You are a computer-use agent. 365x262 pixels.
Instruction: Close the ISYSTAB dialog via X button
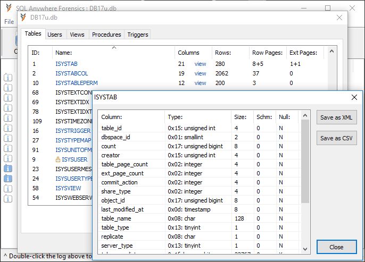pyautogui.click(x=354, y=97)
